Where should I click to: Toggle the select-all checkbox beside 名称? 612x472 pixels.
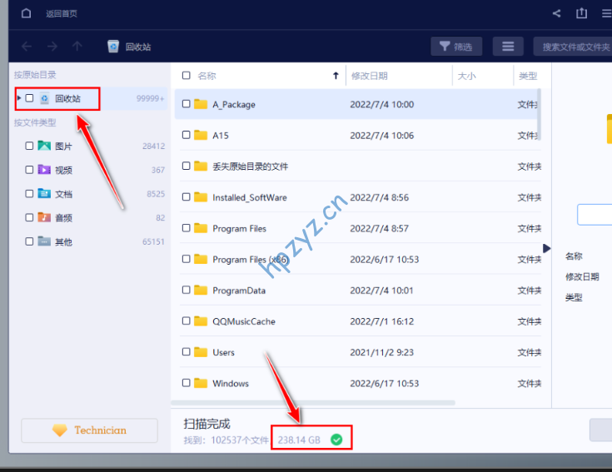186,76
